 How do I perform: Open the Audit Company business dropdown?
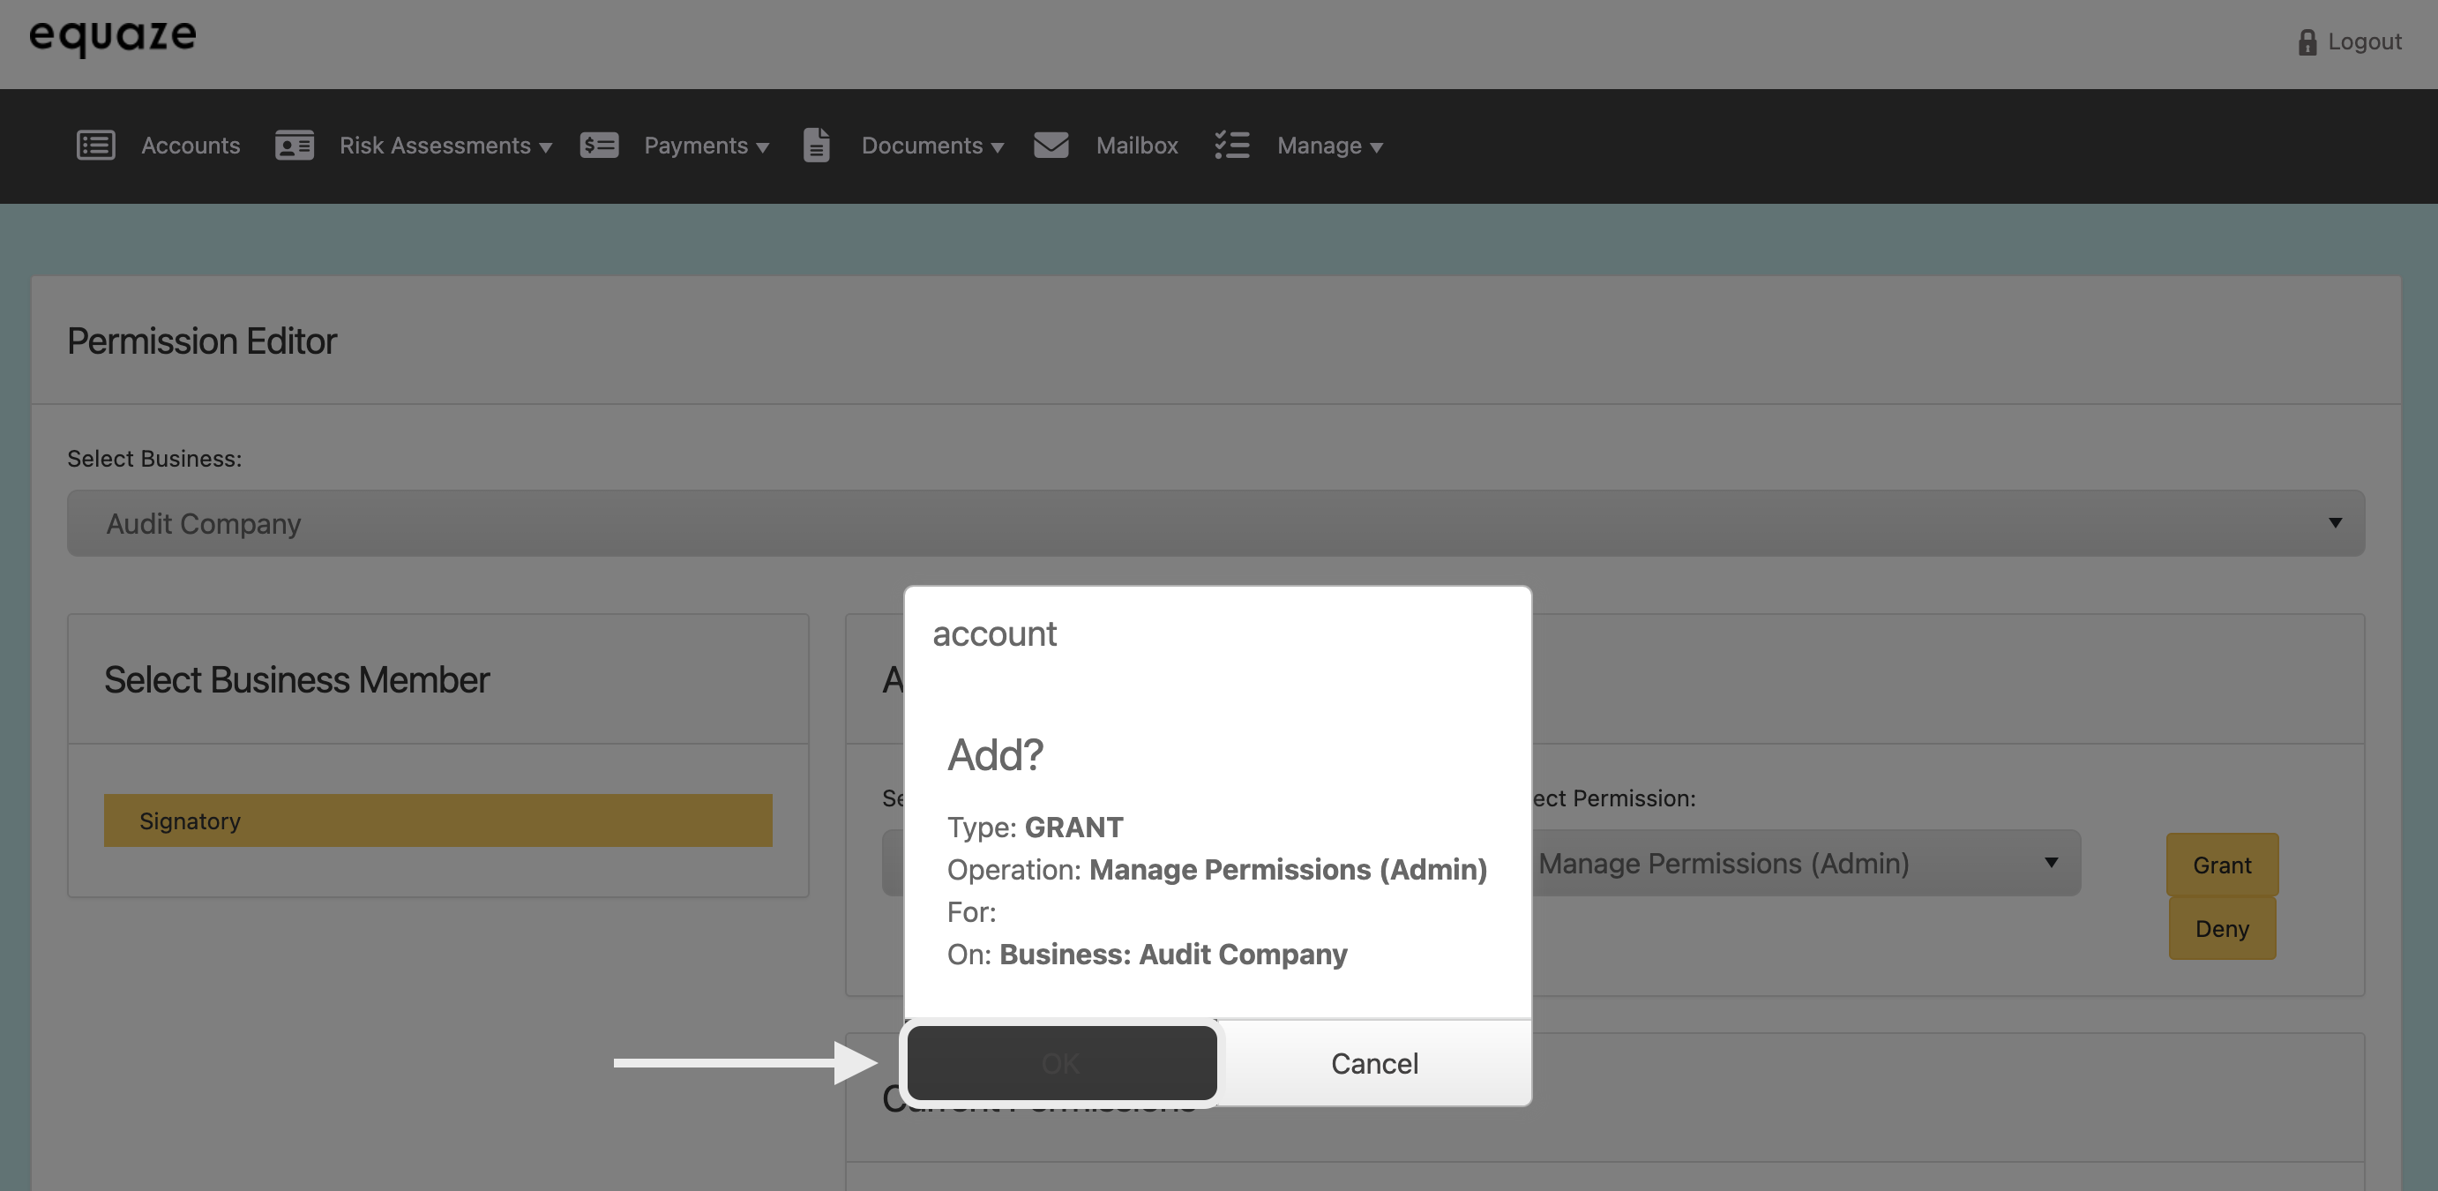pos(1215,522)
